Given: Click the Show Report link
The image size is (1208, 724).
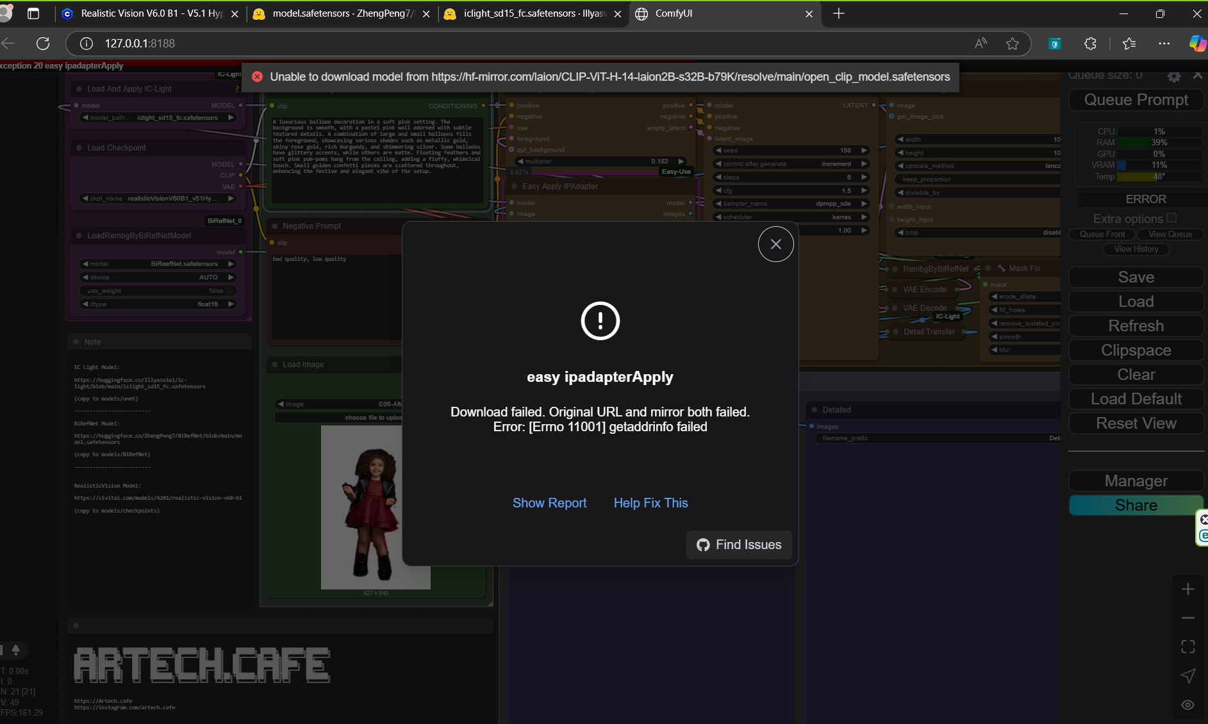Looking at the screenshot, I should [x=549, y=503].
